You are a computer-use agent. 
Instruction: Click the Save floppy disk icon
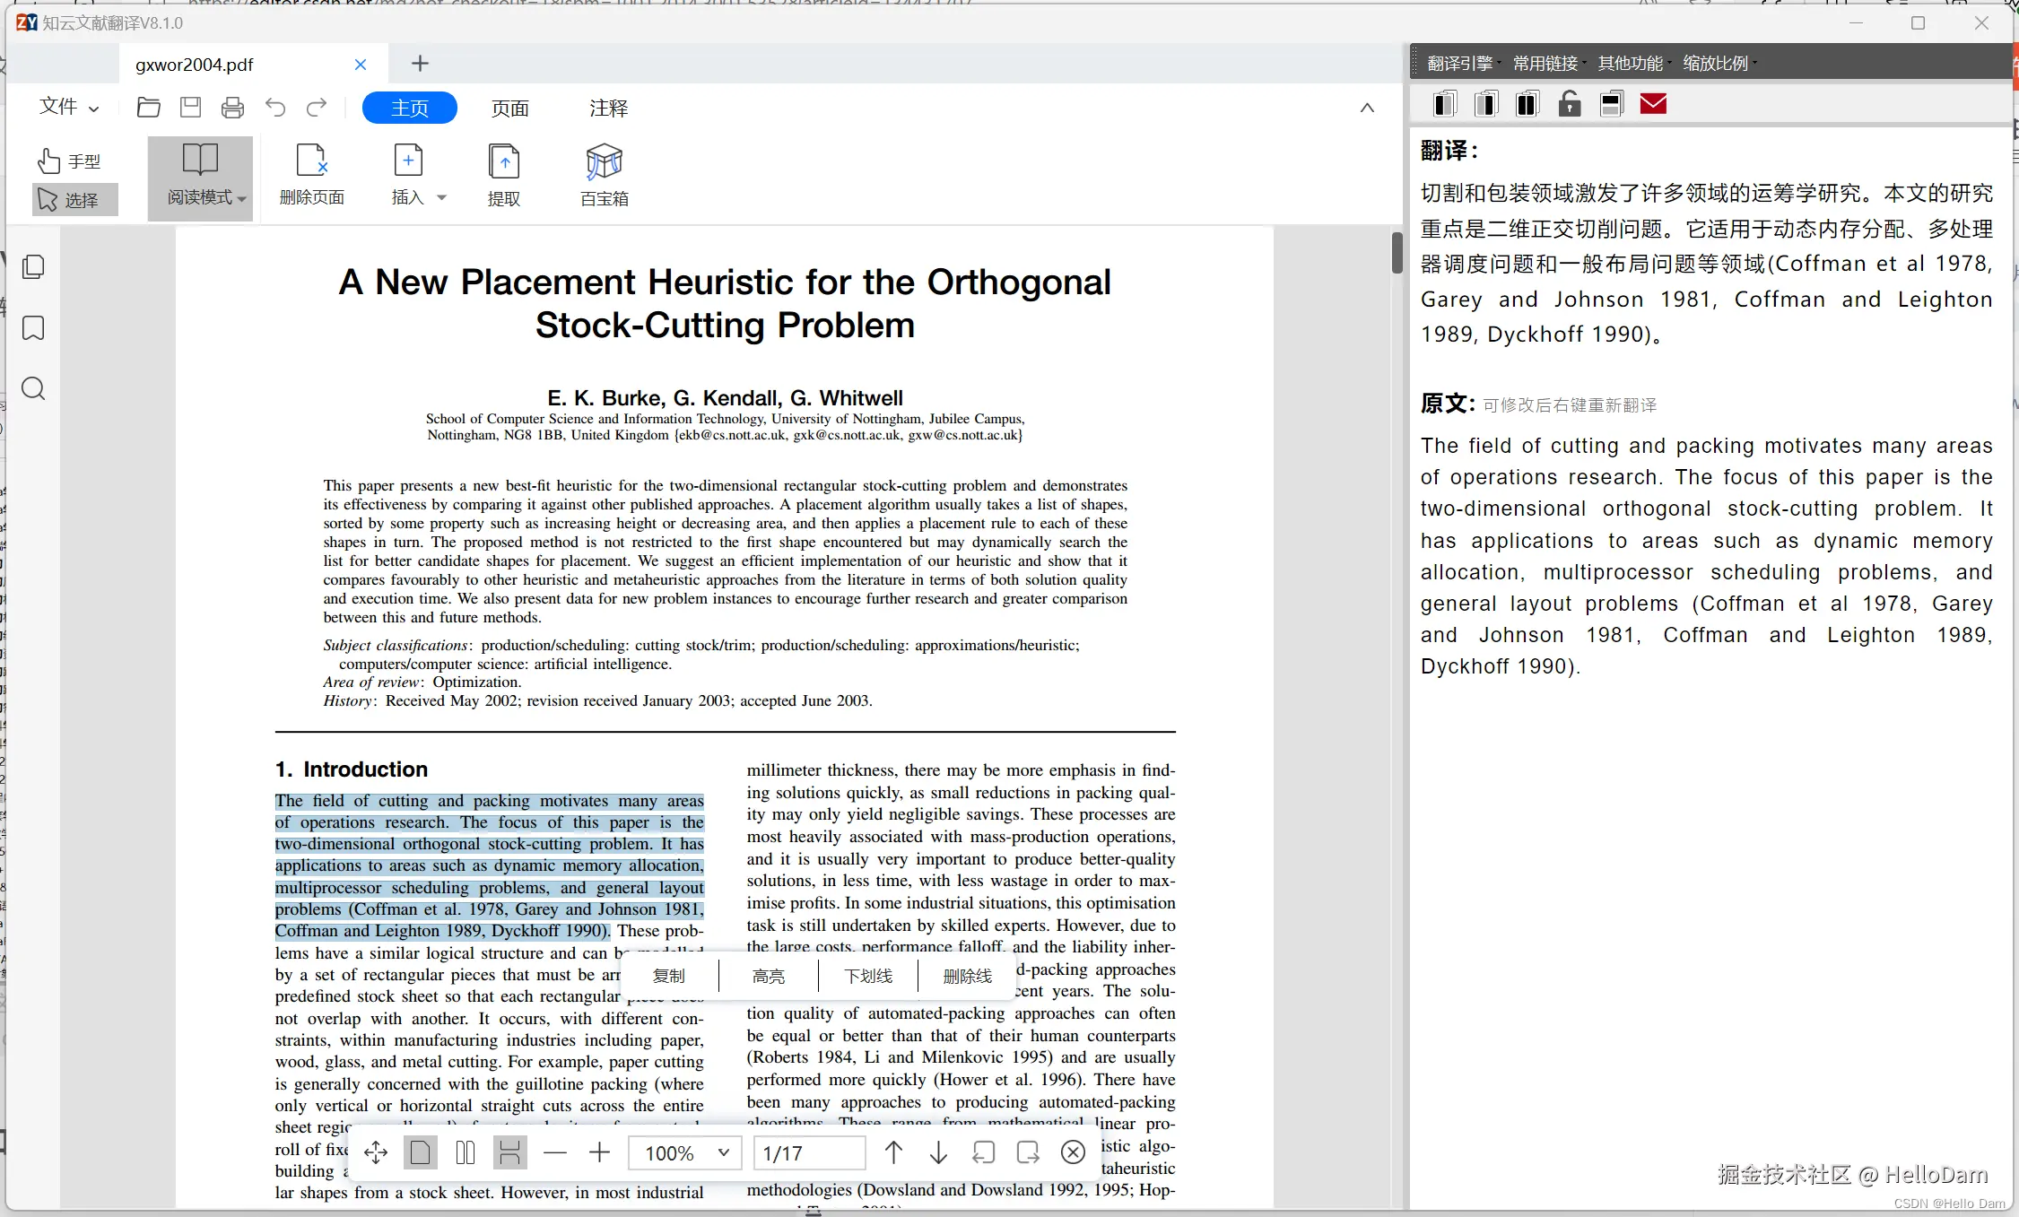(190, 108)
